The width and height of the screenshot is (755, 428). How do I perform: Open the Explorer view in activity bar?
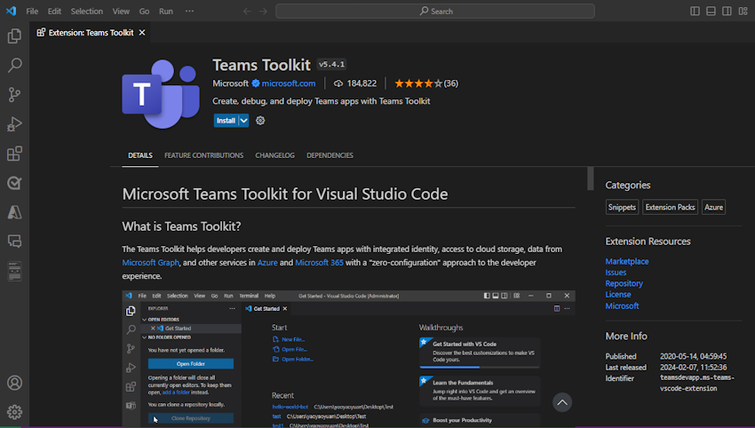coord(14,36)
